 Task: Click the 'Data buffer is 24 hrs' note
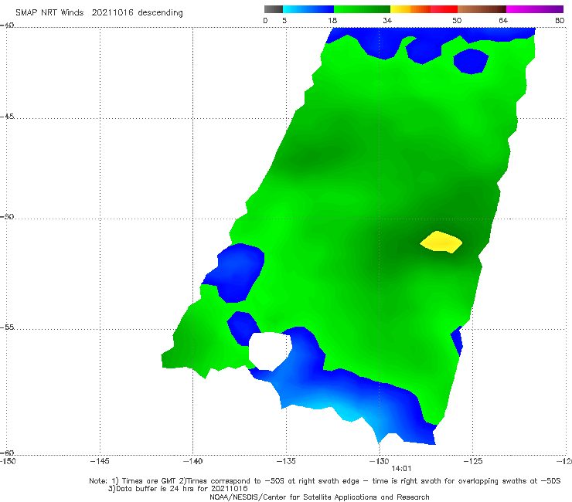click(178, 489)
